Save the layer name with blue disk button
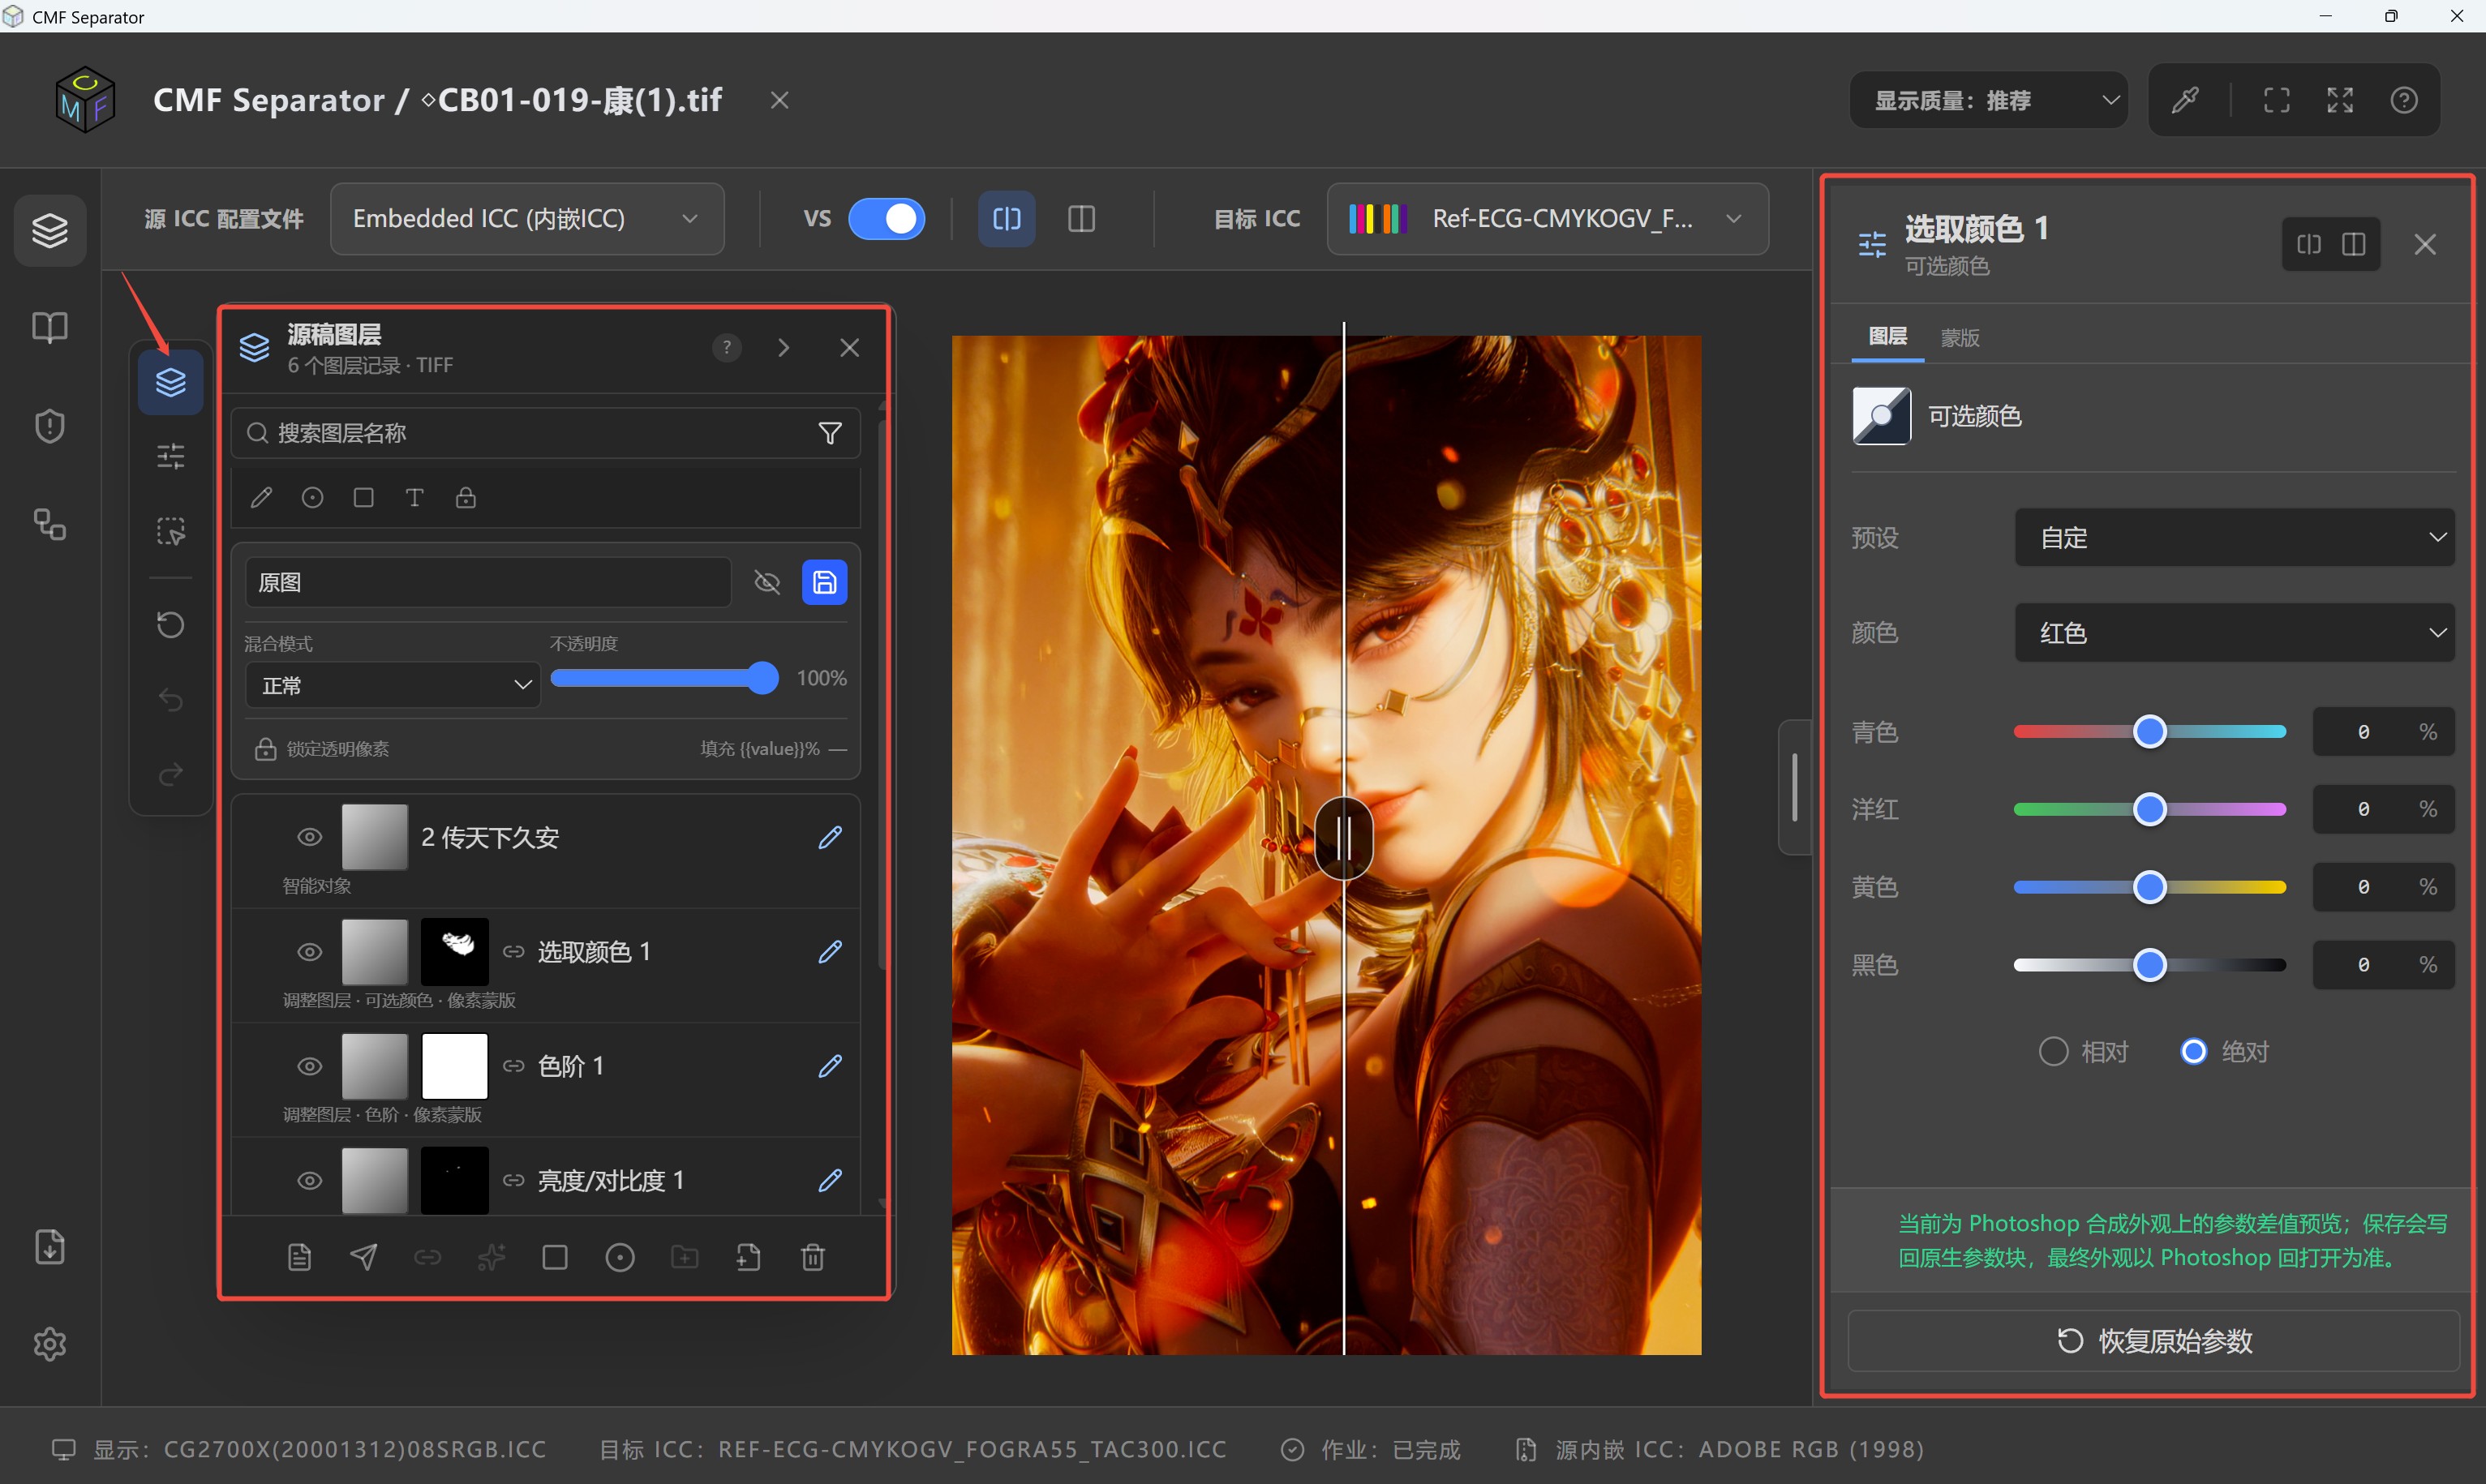The image size is (2486, 1484). pos(825,582)
